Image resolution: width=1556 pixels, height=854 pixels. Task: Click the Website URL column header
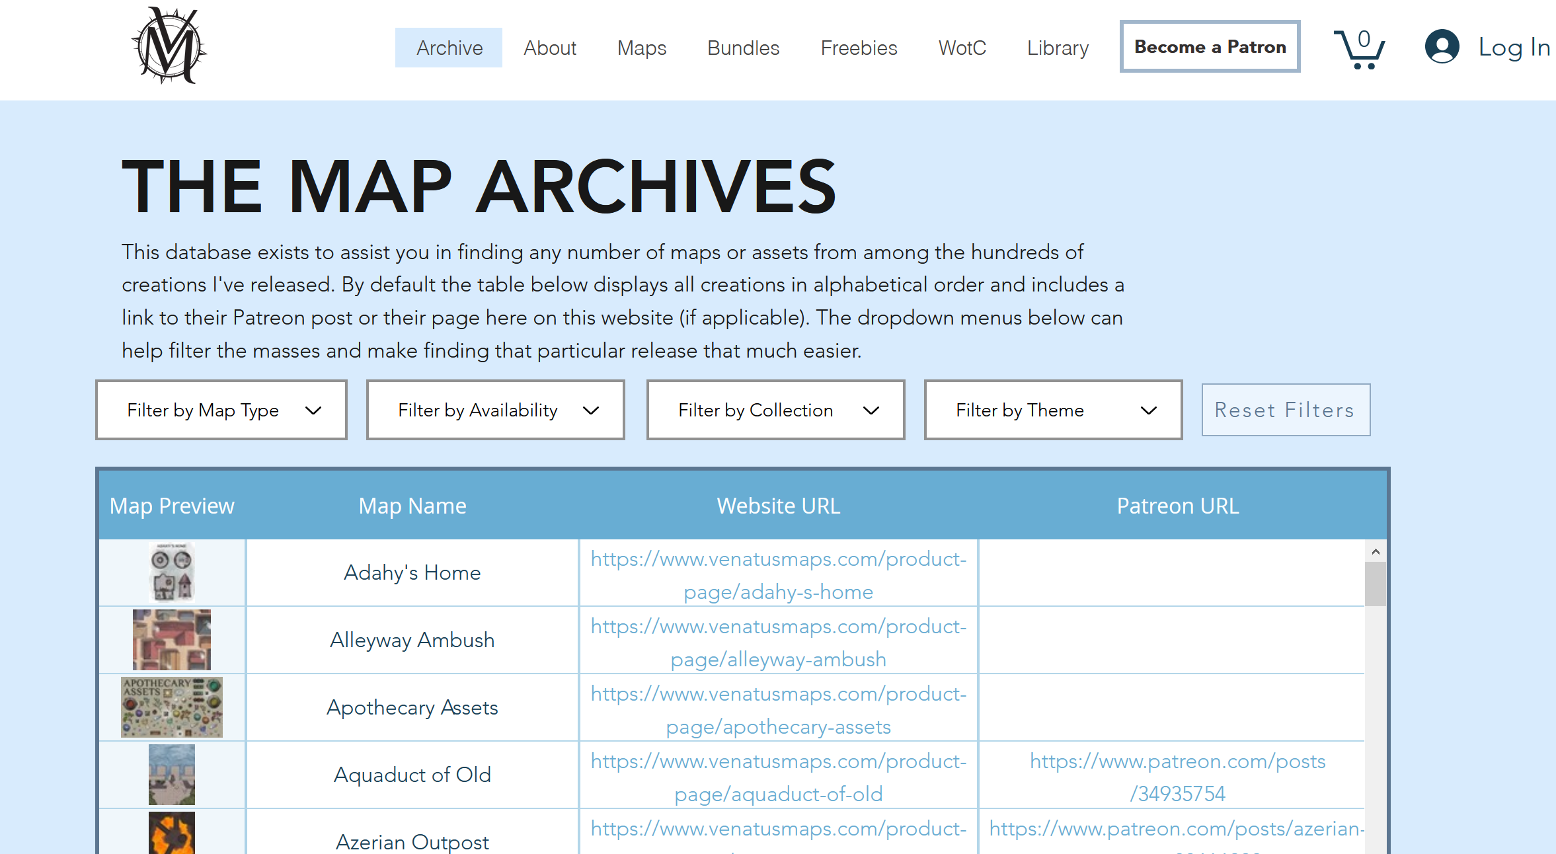click(x=779, y=506)
